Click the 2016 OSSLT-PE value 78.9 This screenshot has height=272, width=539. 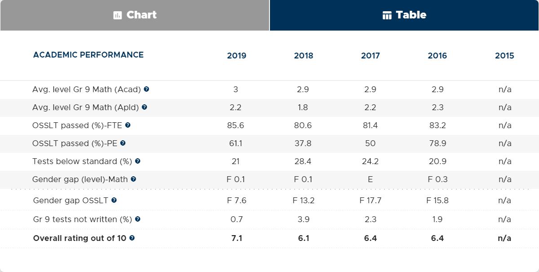[x=437, y=143]
